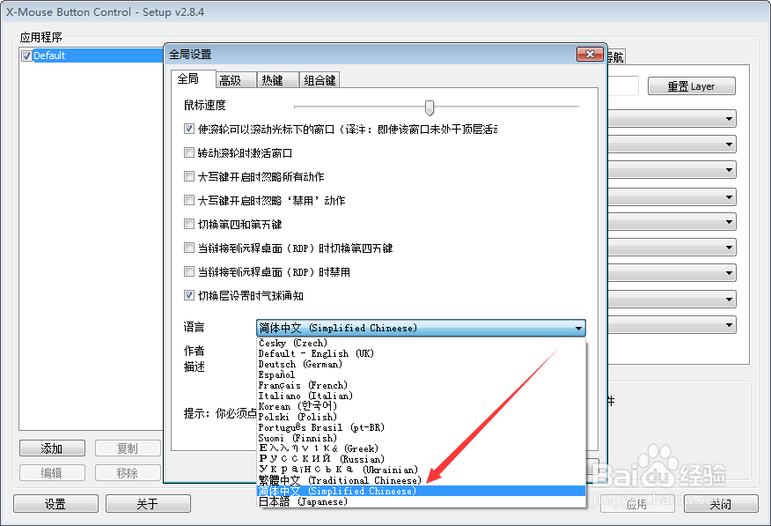The width and height of the screenshot is (771, 526).
Task: Select Deutsch (German) language
Action: pyautogui.click(x=422, y=364)
